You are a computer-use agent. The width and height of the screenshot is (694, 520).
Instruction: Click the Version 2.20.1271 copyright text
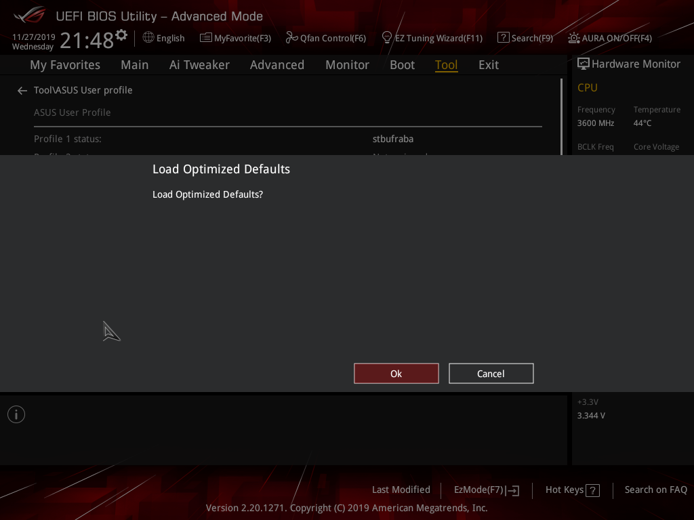(346, 508)
